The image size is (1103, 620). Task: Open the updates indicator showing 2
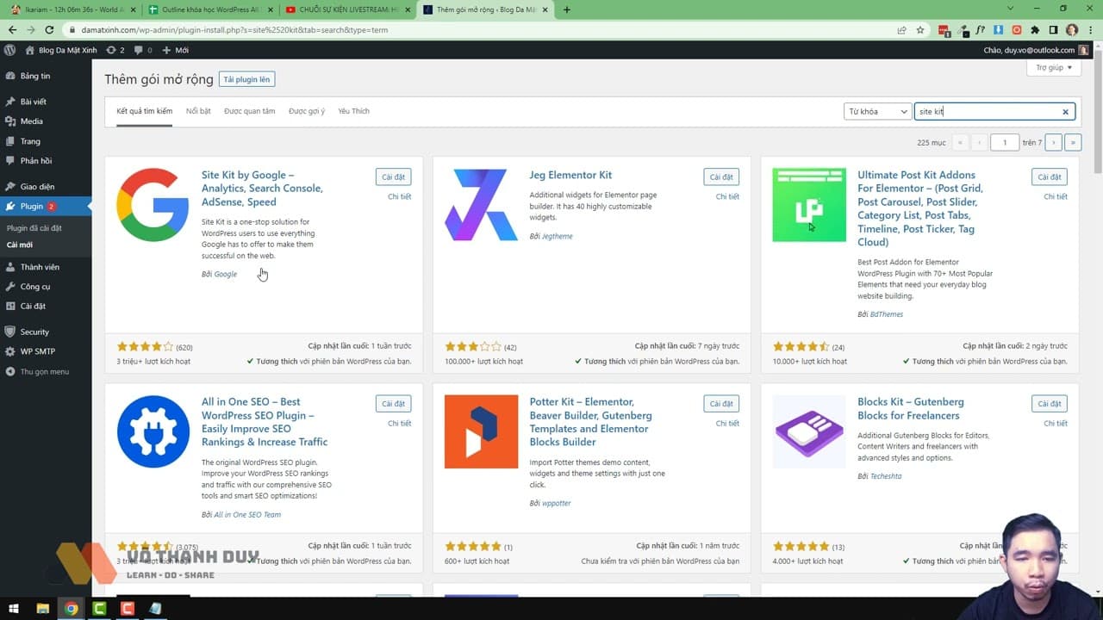115,50
